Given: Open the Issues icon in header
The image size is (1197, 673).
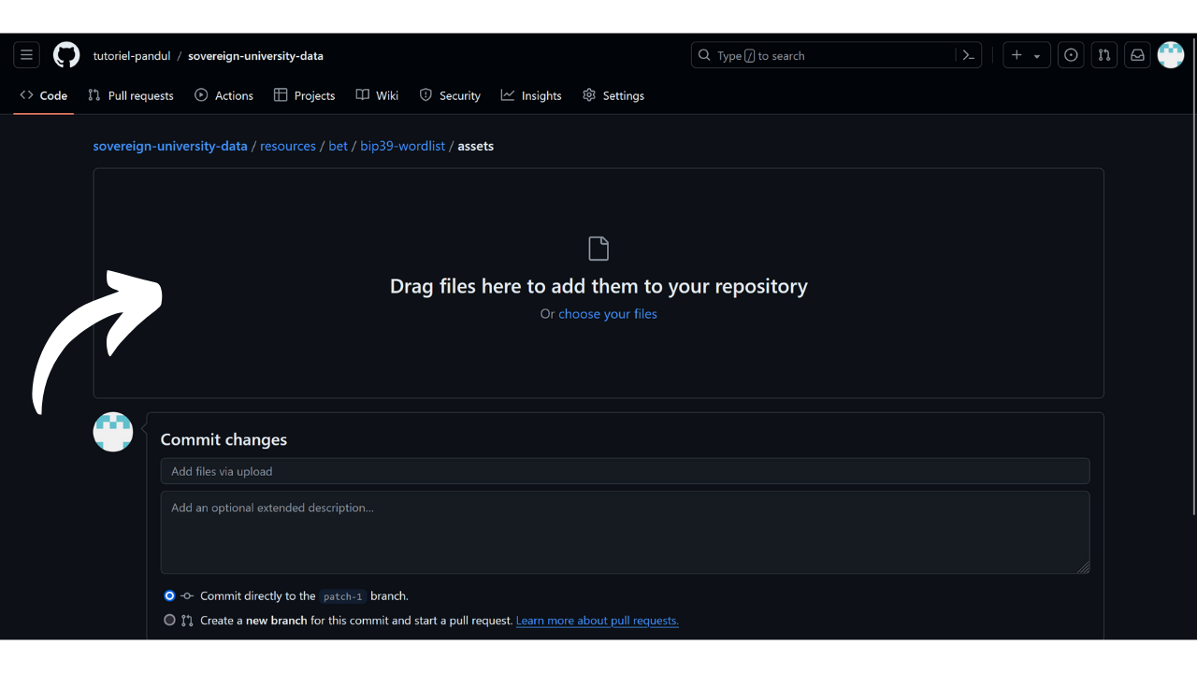Looking at the screenshot, I should 1071,55.
